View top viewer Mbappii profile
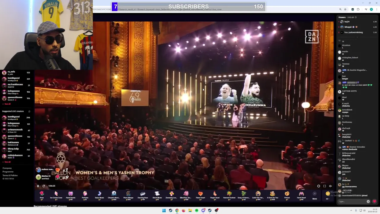This screenshot has width=380, height=214. (x=358, y=27)
